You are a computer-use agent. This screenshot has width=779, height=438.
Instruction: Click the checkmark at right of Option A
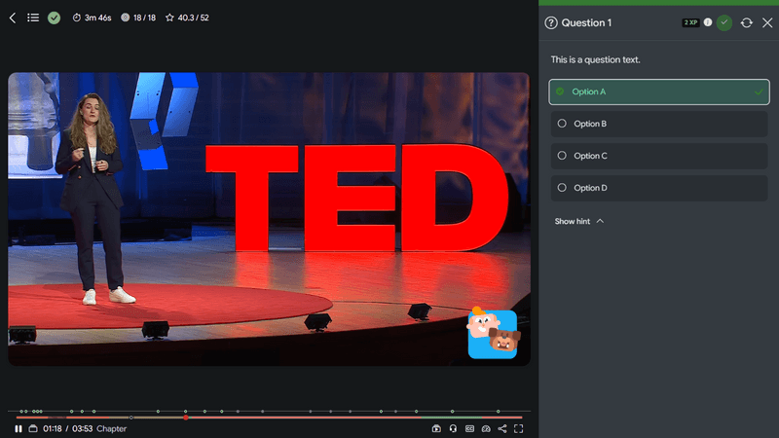click(759, 91)
